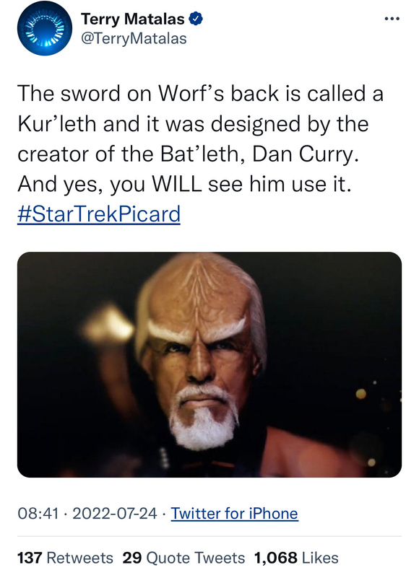Click the 08:41 tweet timestamp
The width and height of the screenshot is (419, 575).
point(38,513)
